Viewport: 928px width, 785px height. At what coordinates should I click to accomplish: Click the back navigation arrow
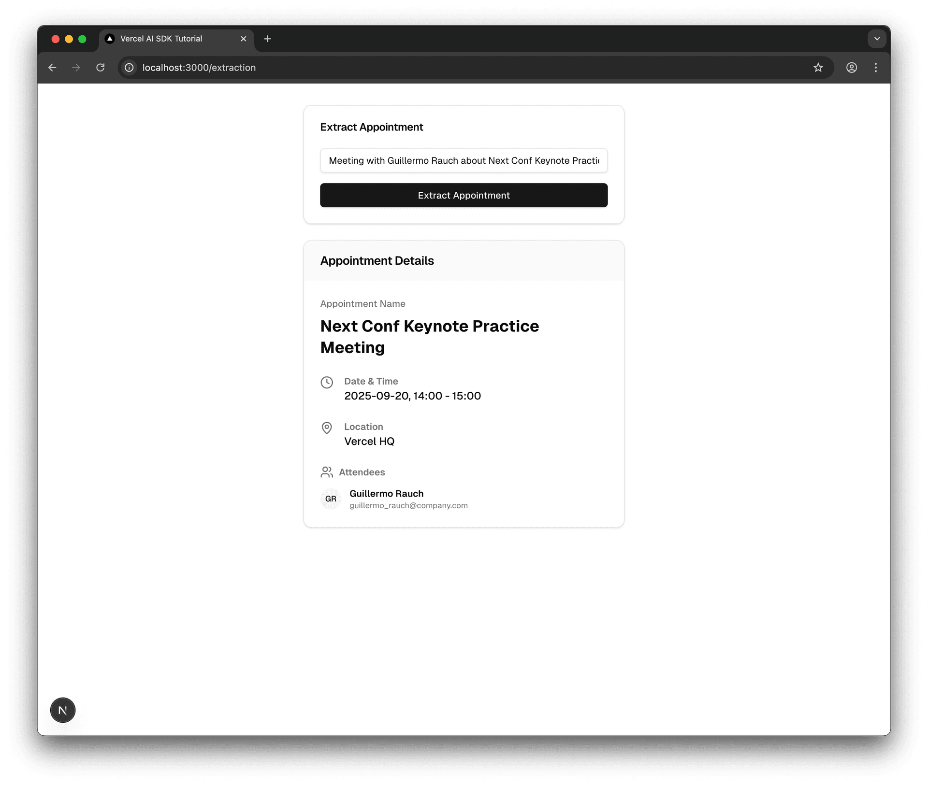point(52,68)
